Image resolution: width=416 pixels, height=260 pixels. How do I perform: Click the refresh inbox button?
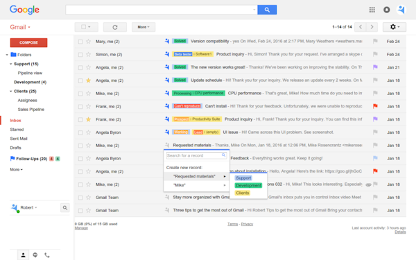pyautogui.click(x=115, y=27)
